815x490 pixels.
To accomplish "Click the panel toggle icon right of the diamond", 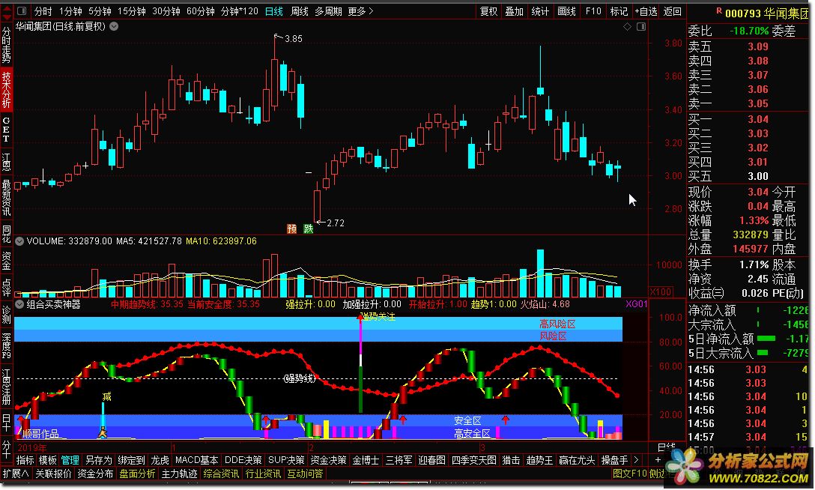I will (641, 27).
